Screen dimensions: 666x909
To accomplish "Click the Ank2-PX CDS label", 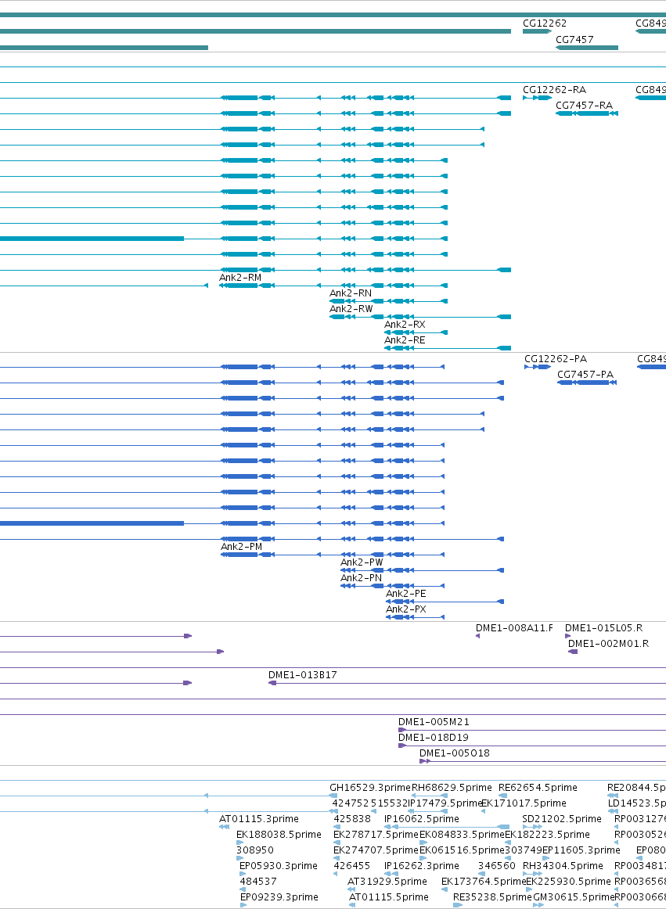I will (x=405, y=609).
